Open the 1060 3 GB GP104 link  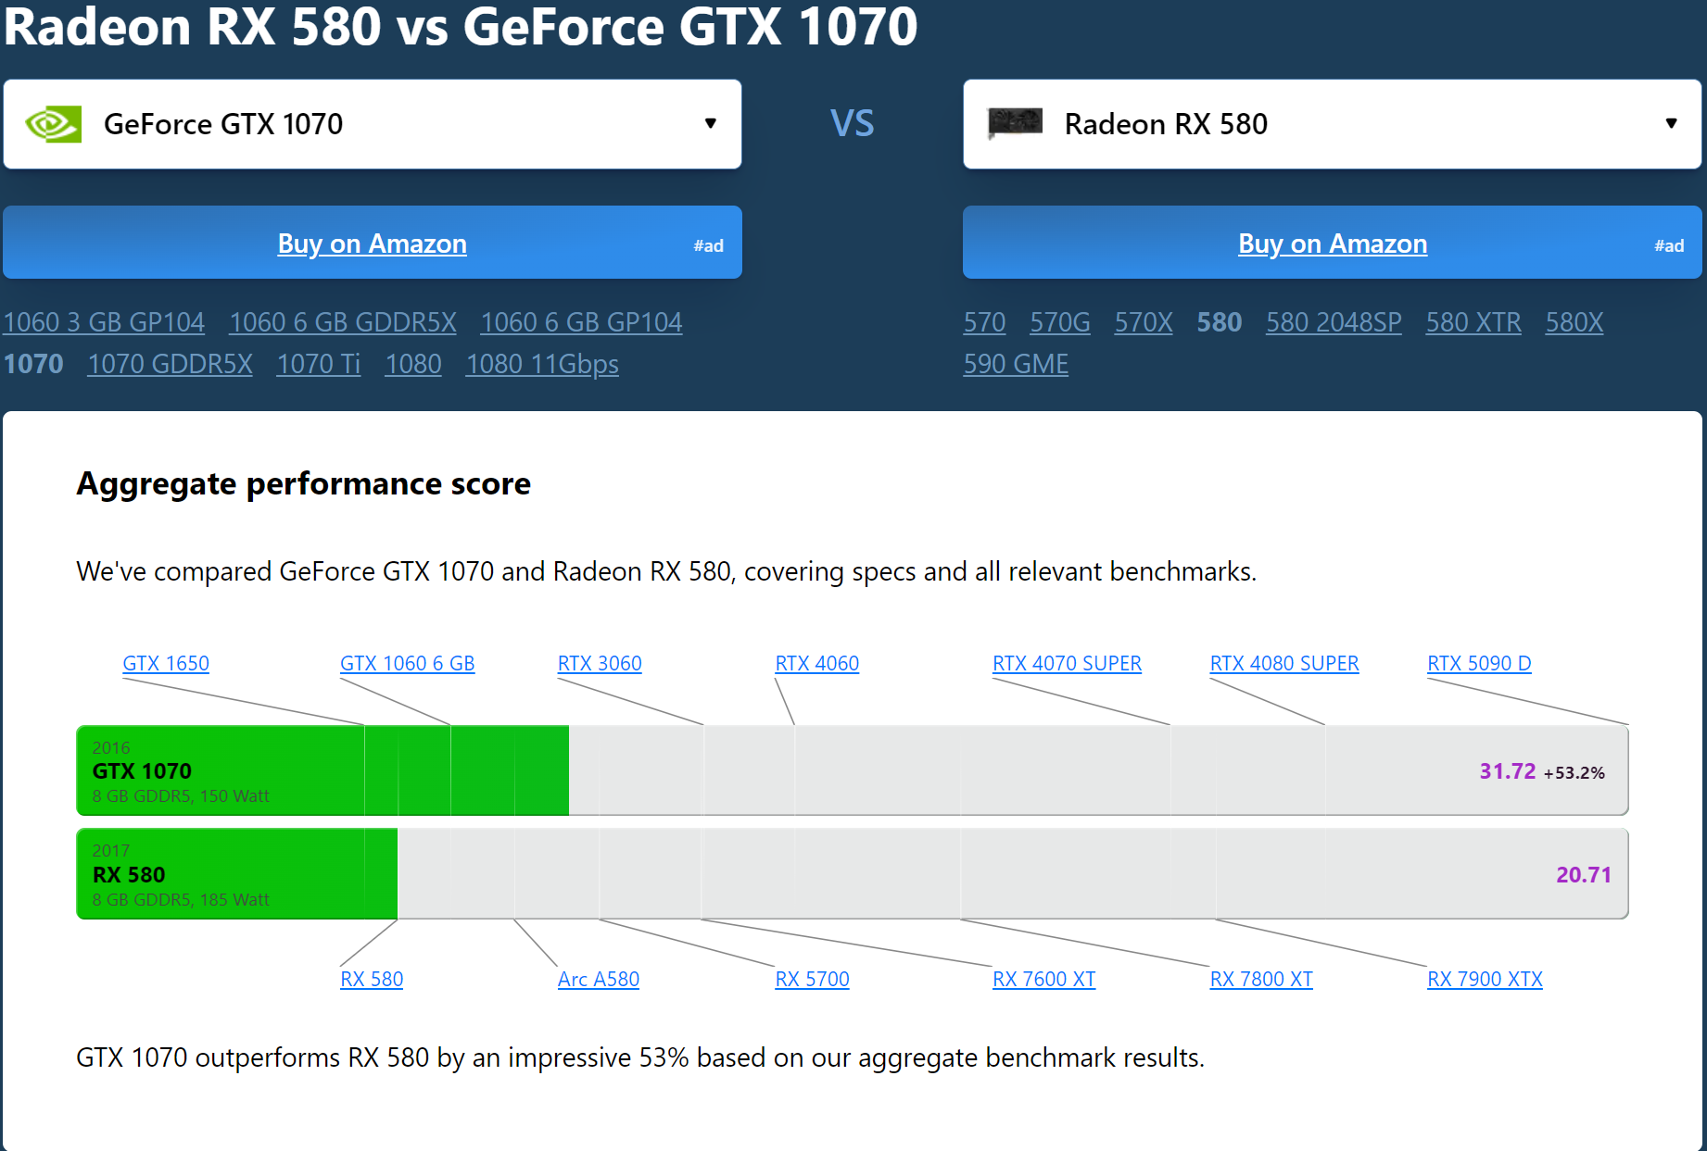pos(104,322)
